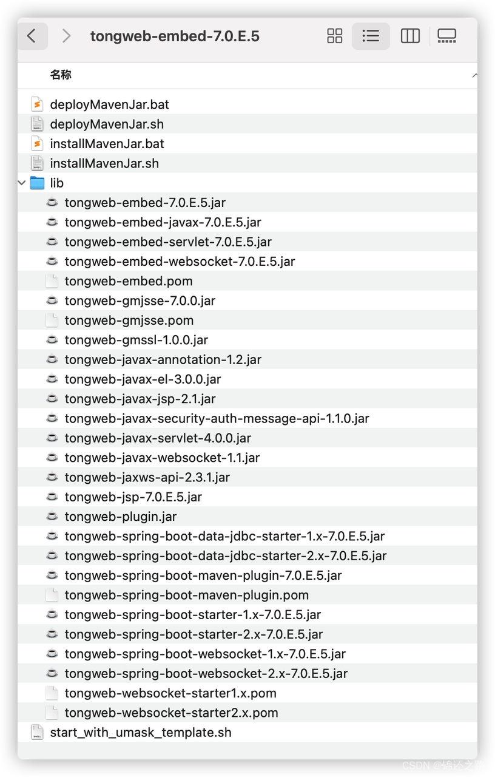Select file name tongweb-javax-websocket-1.1.jar
The height and width of the screenshot is (777, 495).
tap(162, 458)
